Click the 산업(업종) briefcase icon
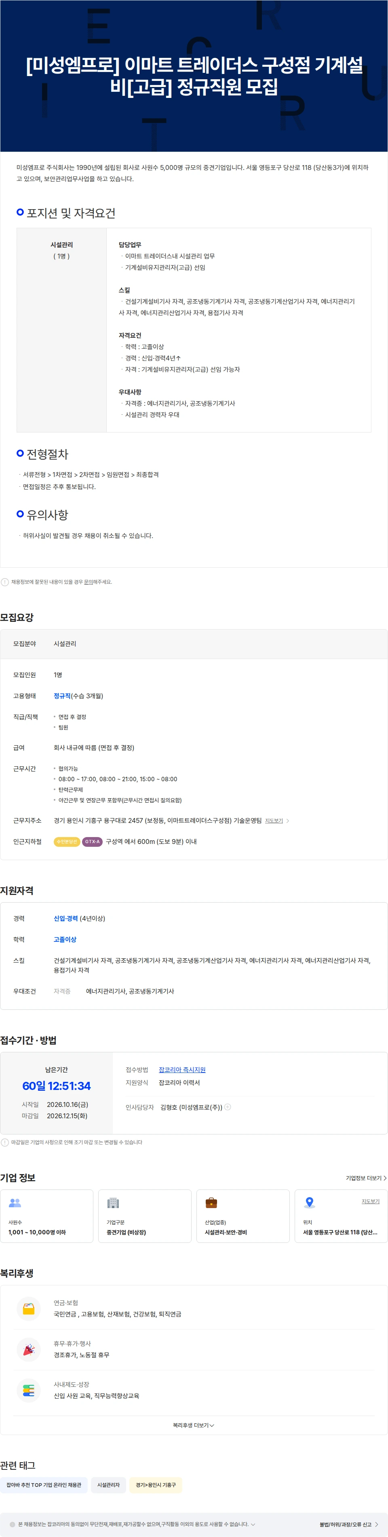Screen dimensions: 388x1537 click(211, 1203)
